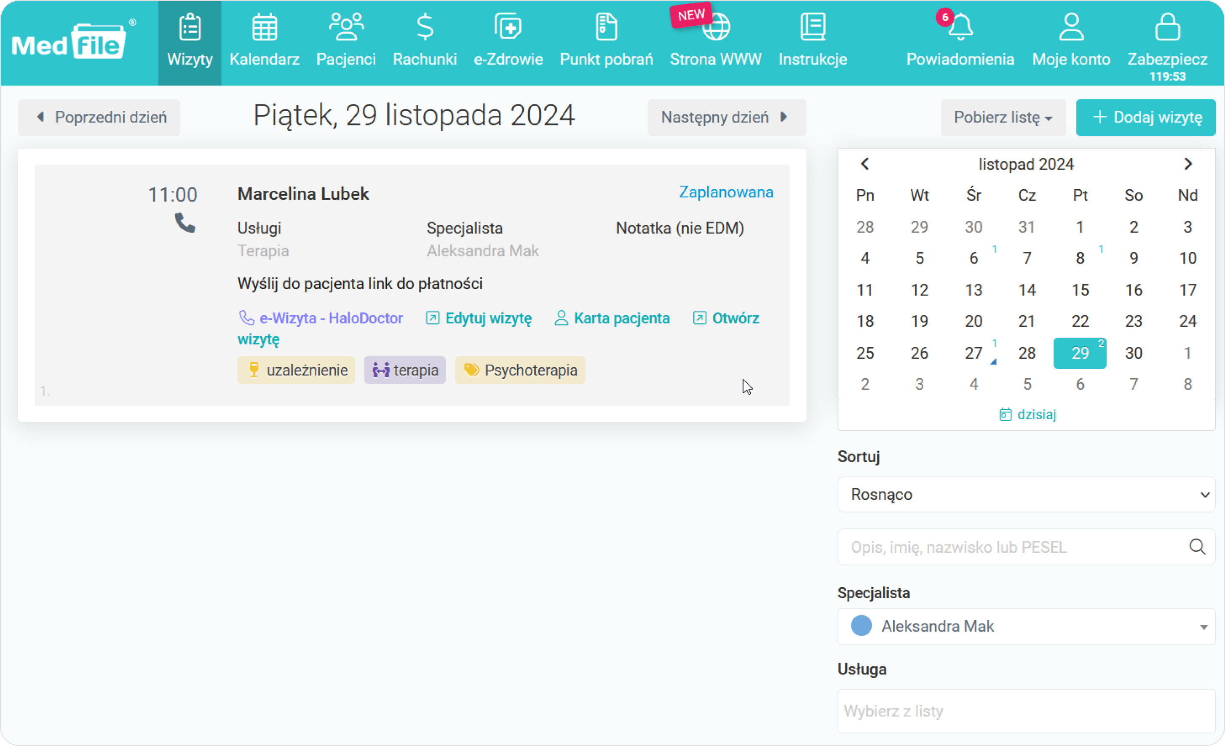1225x746 pixels.
Task: Select 31 October in the calendar
Action: [1027, 226]
